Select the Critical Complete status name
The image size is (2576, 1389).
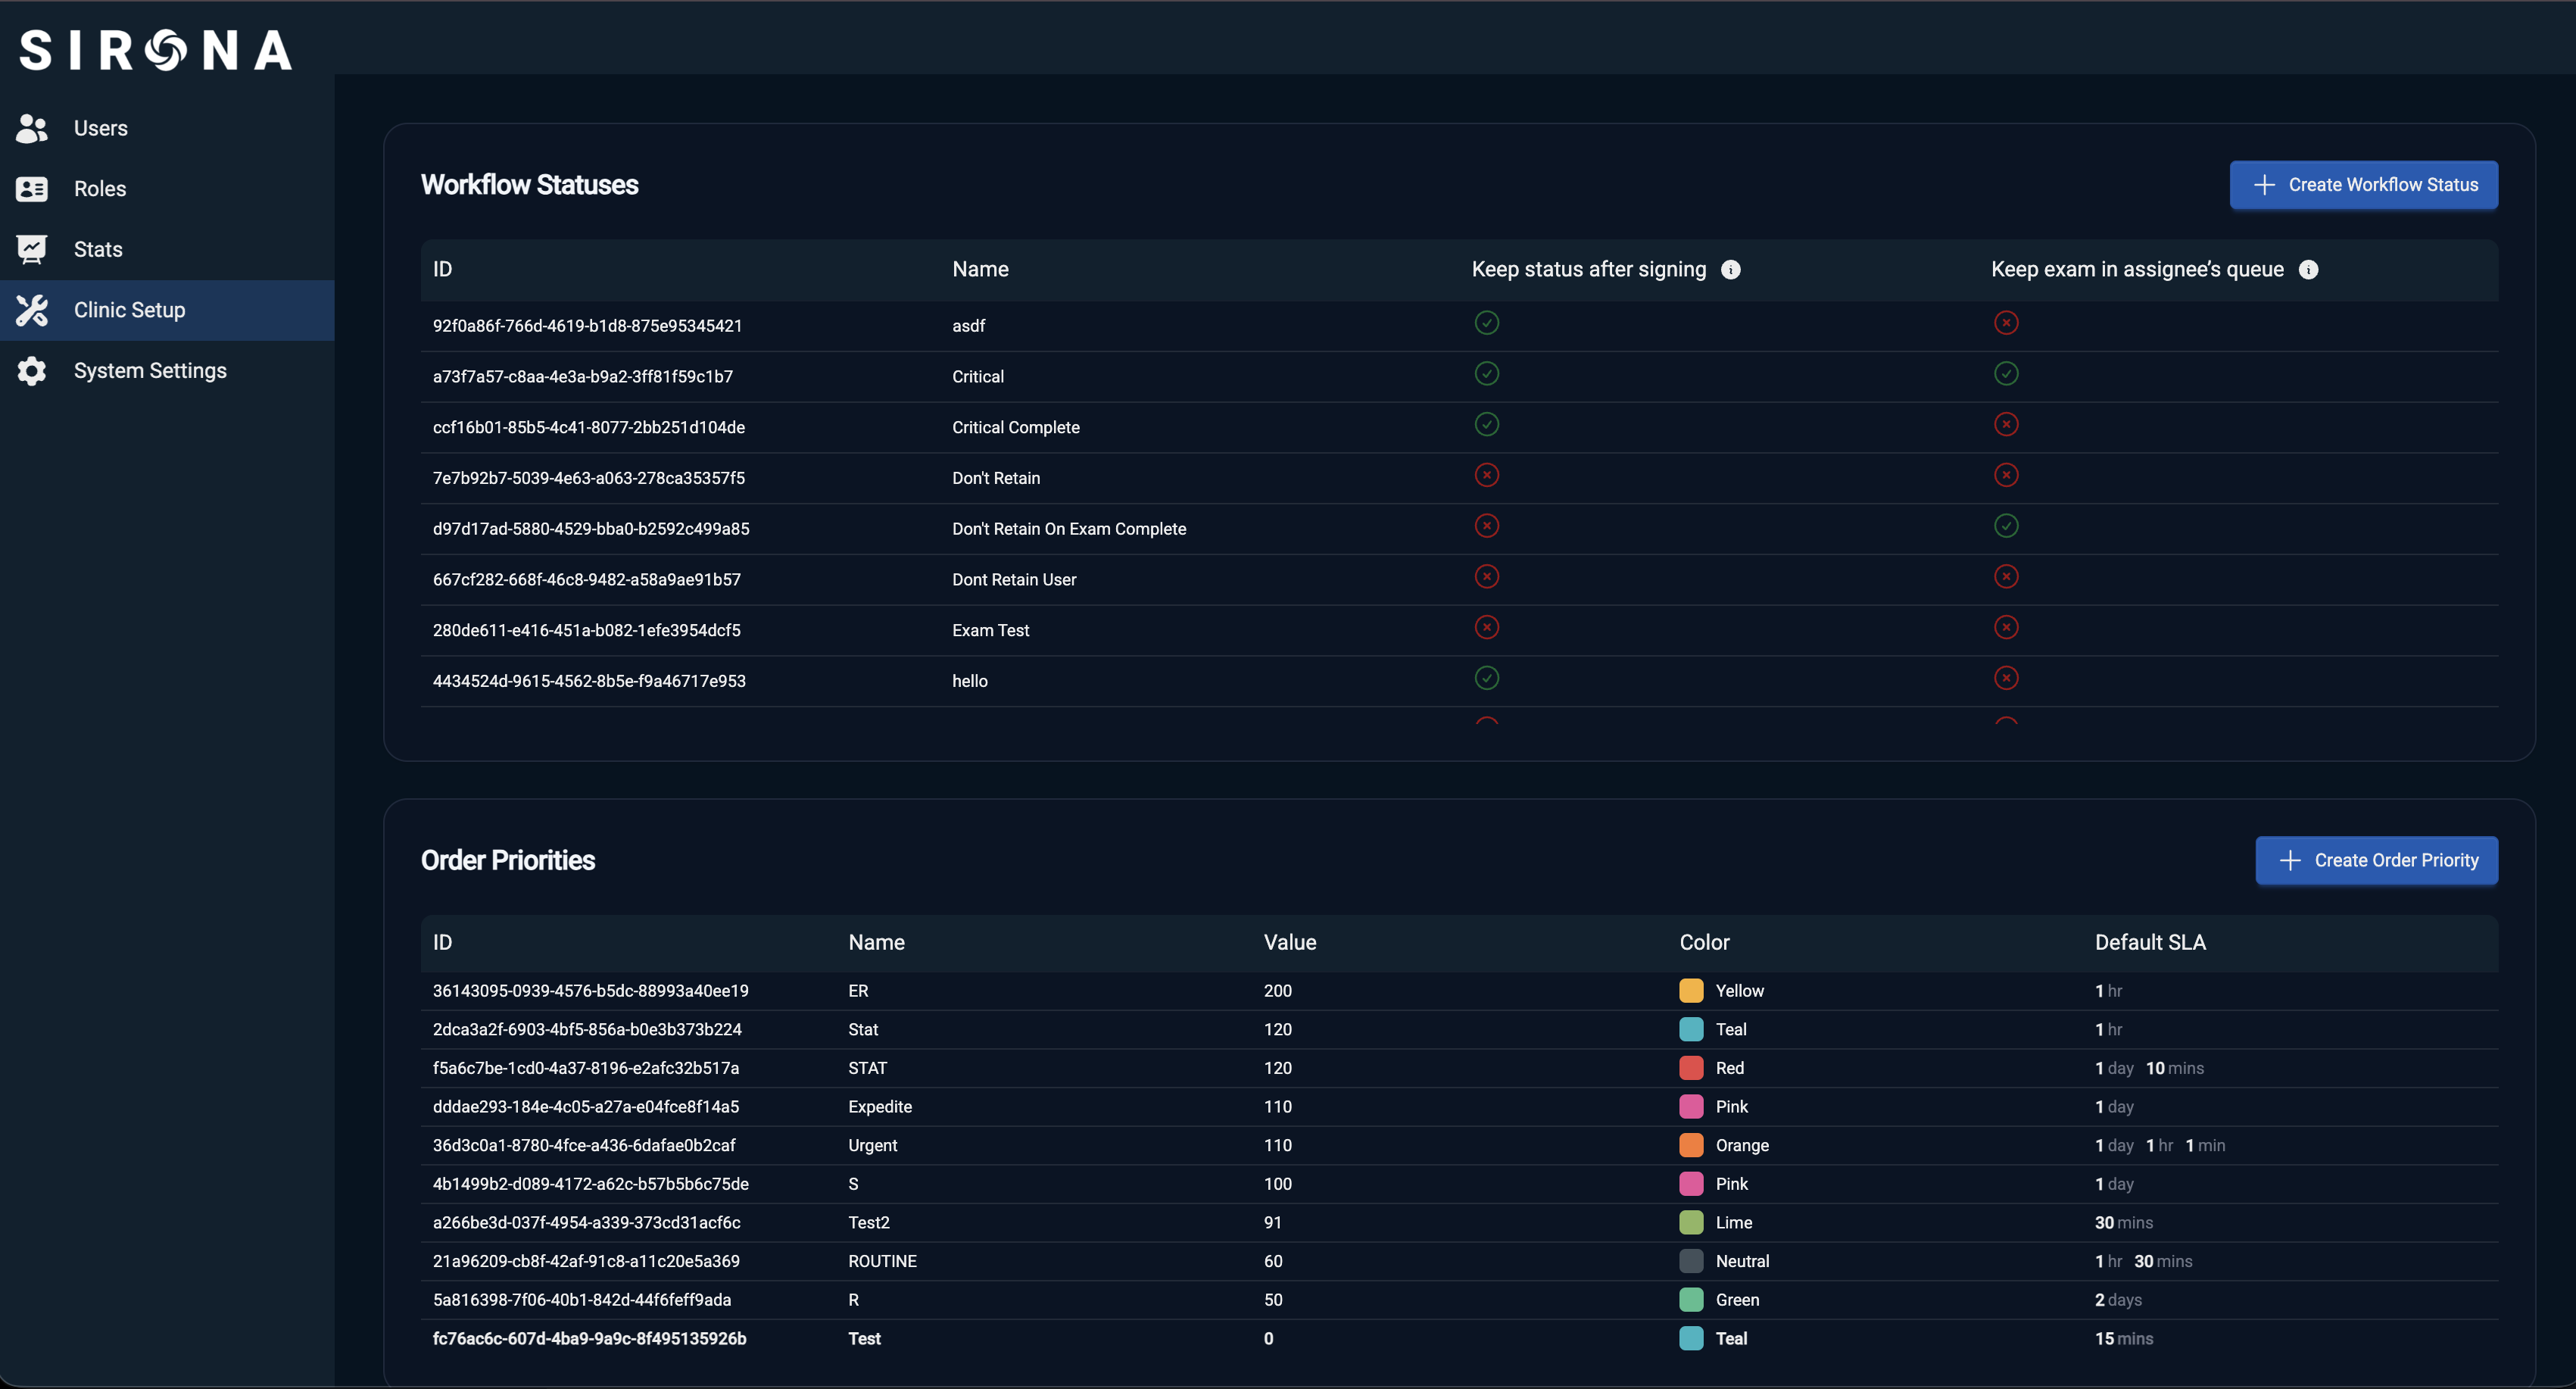point(1016,428)
